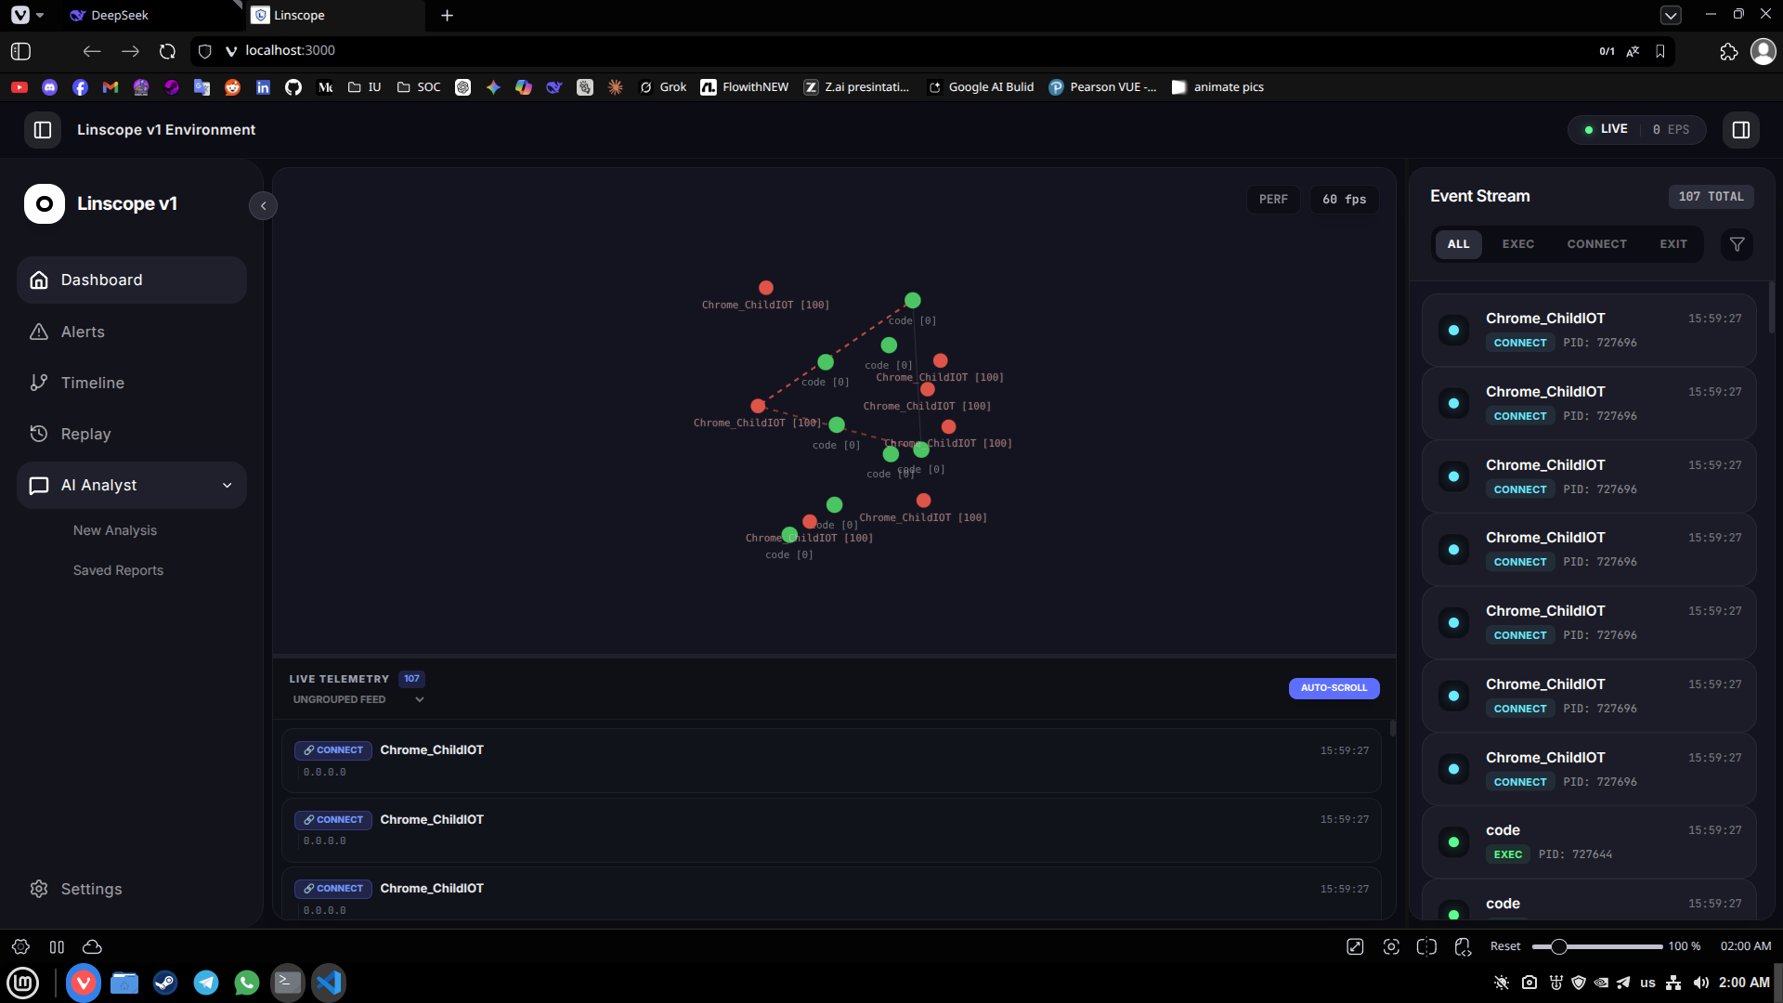The width and height of the screenshot is (1783, 1003).
Task: Open a new browser tab
Action: coord(447,15)
